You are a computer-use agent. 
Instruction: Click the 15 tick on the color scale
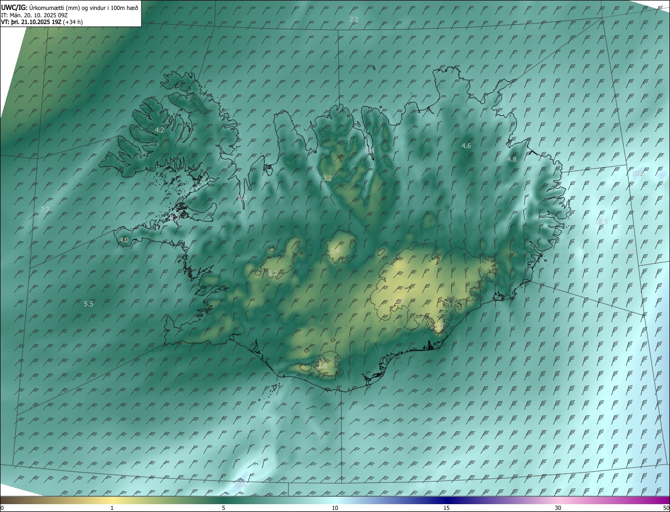[446, 508]
